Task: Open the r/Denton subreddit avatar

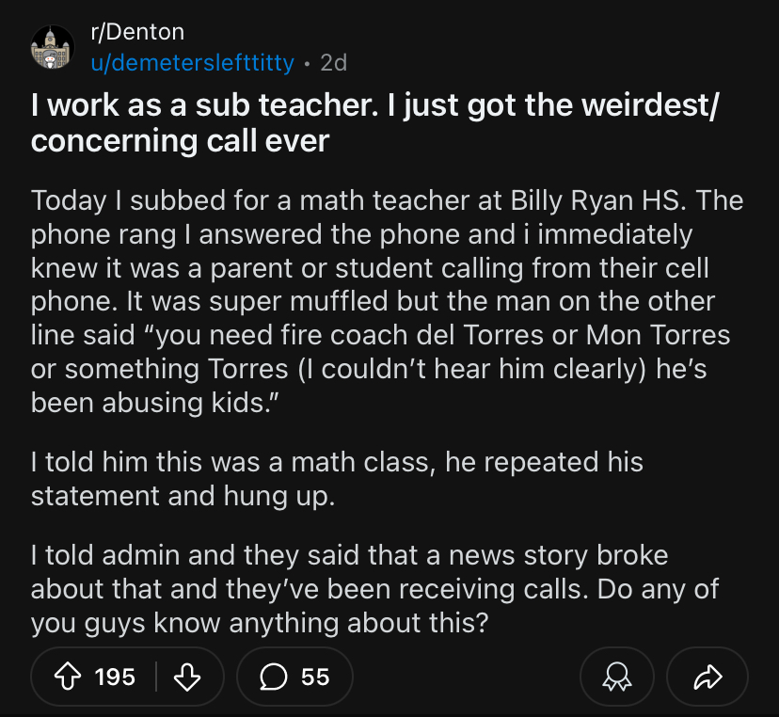Action: tap(52, 47)
